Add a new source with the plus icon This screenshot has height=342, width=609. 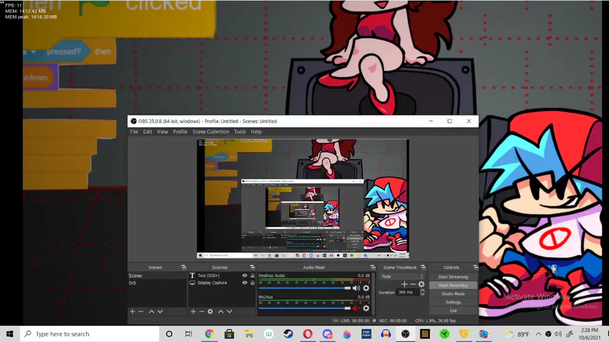[x=193, y=312]
